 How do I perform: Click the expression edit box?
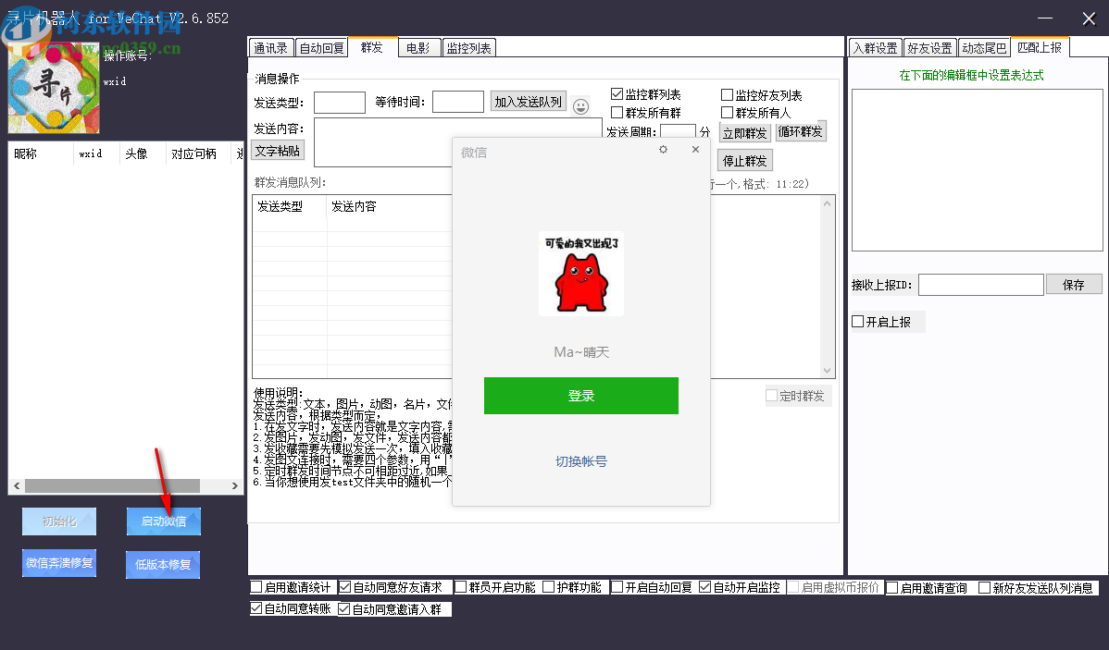coord(978,170)
